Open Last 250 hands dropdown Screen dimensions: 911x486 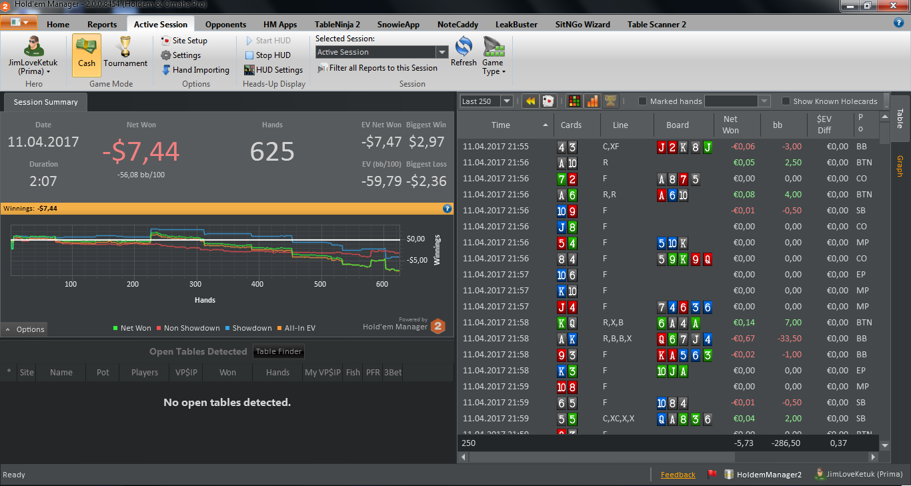coord(506,101)
